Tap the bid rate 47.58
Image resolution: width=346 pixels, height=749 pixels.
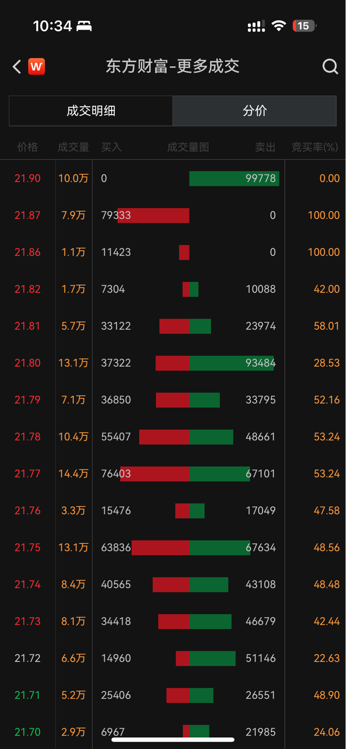pos(327,511)
